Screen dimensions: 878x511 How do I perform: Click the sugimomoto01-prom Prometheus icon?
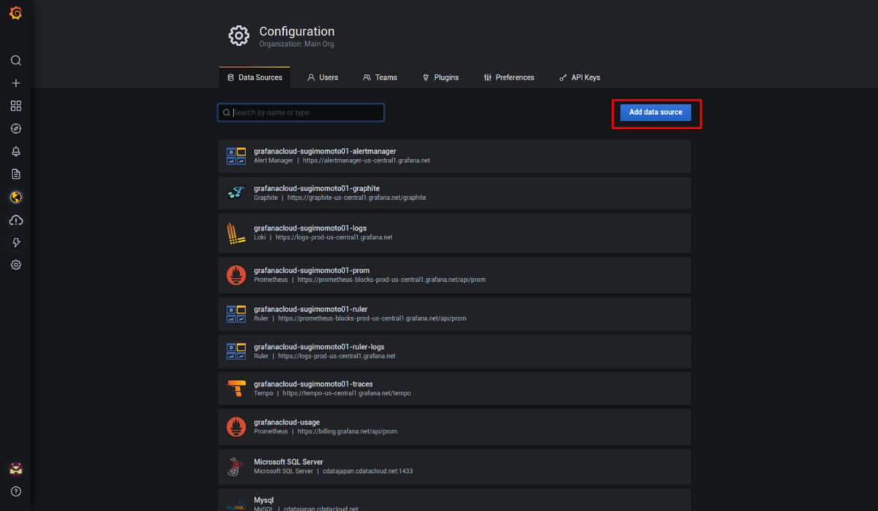click(236, 275)
